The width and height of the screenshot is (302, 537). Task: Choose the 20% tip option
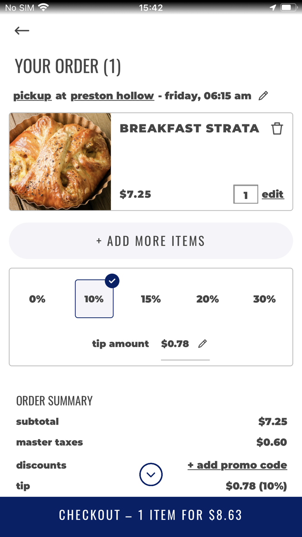tap(208, 299)
